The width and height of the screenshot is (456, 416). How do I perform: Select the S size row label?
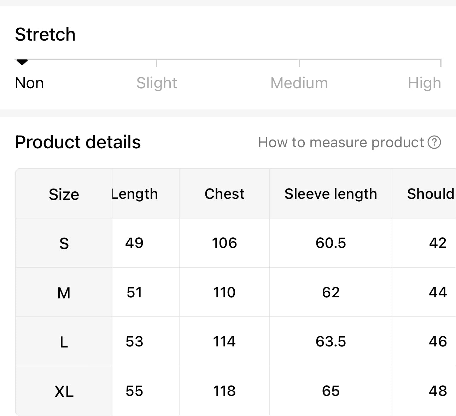pyautogui.click(x=64, y=243)
